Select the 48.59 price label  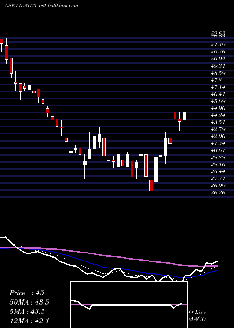click(x=218, y=73)
